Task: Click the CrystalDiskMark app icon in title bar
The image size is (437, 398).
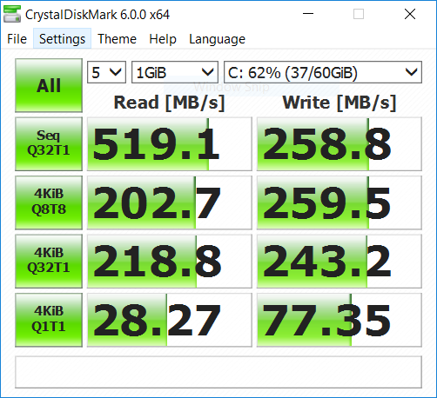Action: pyautogui.click(x=12, y=14)
